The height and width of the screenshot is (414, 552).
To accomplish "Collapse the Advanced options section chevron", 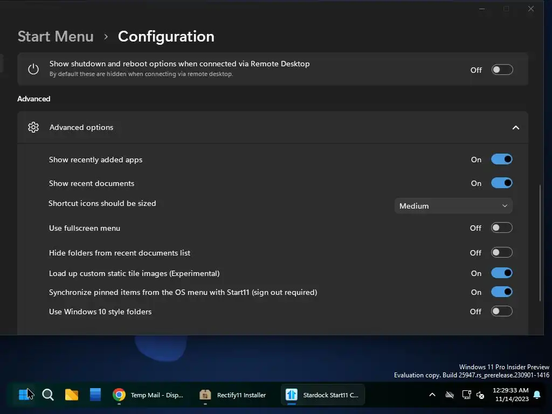I will click(516, 127).
